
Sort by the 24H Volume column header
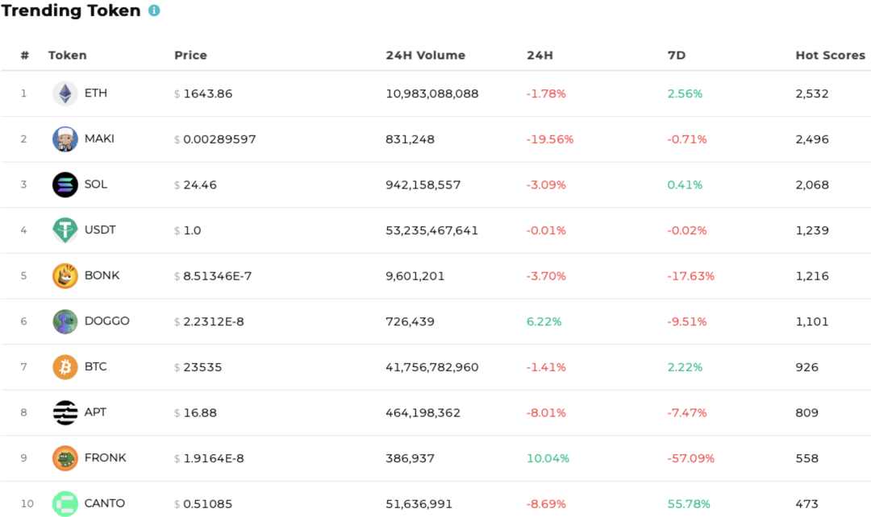(x=426, y=55)
